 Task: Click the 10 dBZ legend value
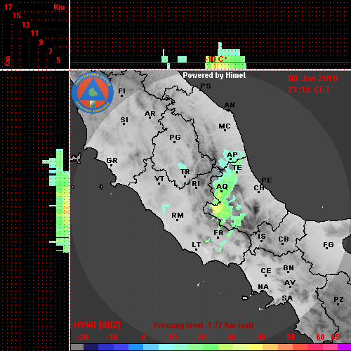(173, 337)
